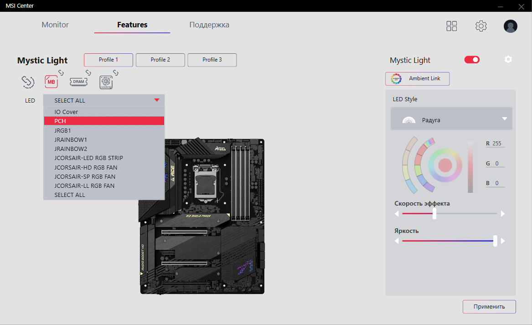This screenshot has width=532, height=325.
Task: Adjust the Яркость slider handle
Action: [495, 241]
